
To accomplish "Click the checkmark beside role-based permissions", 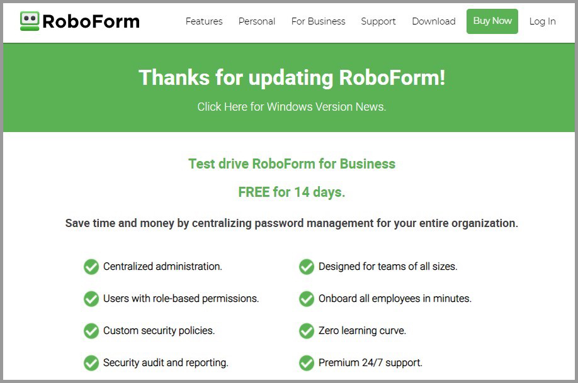I will [x=91, y=299].
